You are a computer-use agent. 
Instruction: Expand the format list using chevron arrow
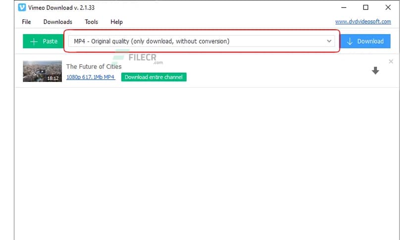pos(330,41)
